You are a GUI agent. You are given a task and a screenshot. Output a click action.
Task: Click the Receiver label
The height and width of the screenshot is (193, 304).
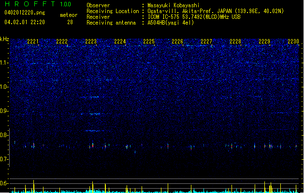(98, 17)
